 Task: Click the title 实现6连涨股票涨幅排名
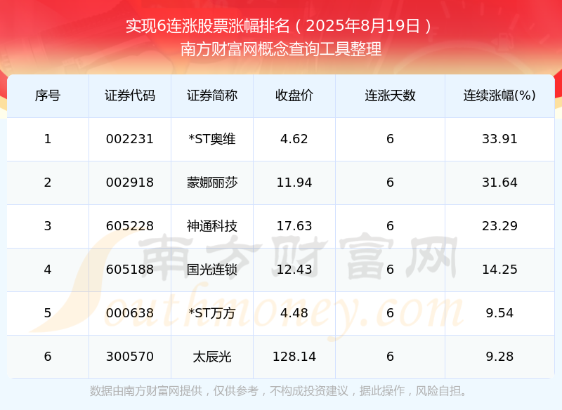pyautogui.click(x=207, y=26)
